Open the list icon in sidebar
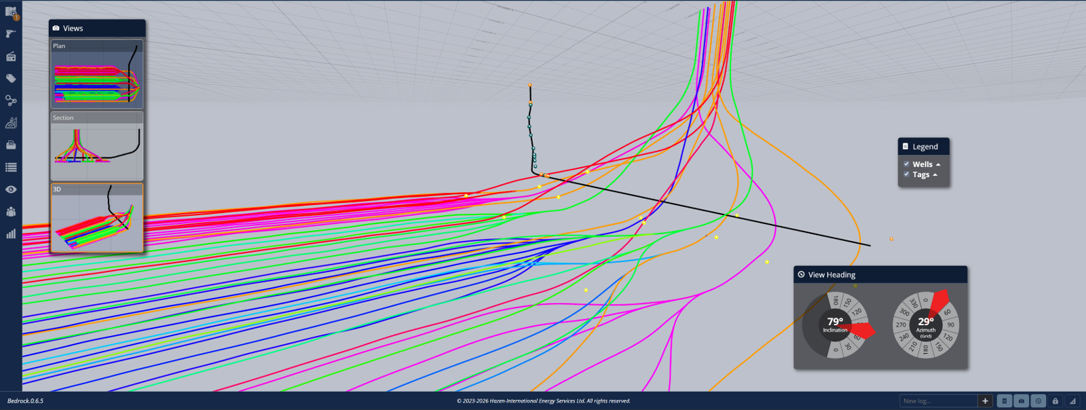The height and width of the screenshot is (410, 1086). click(11, 167)
